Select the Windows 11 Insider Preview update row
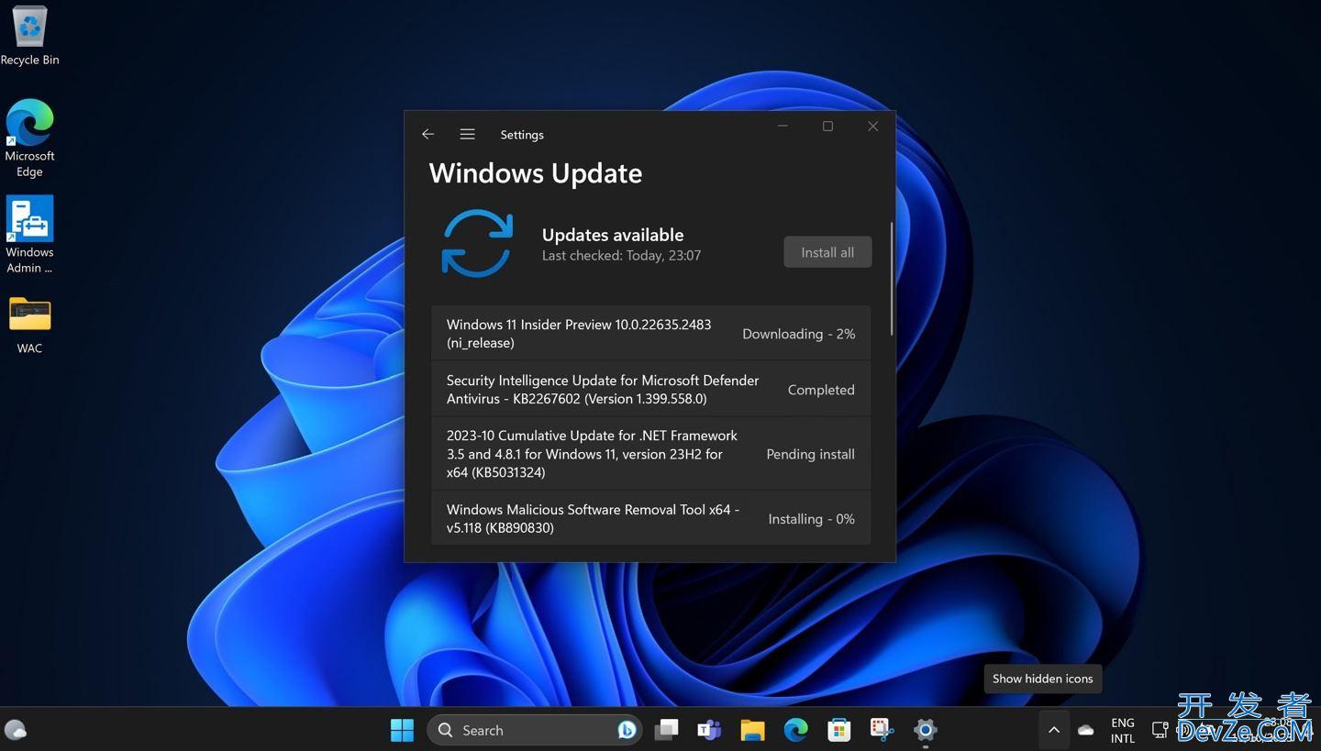The width and height of the screenshot is (1321, 751). coord(650,334)
